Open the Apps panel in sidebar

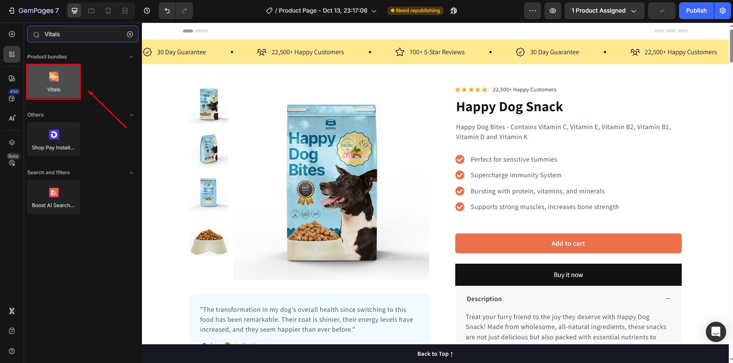12,54
